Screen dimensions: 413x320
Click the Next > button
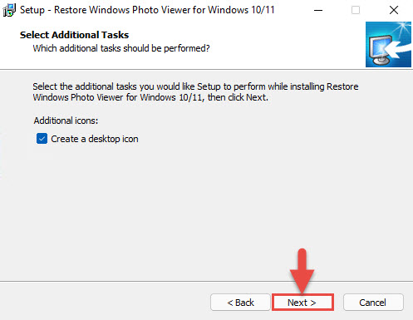[302, 303]
